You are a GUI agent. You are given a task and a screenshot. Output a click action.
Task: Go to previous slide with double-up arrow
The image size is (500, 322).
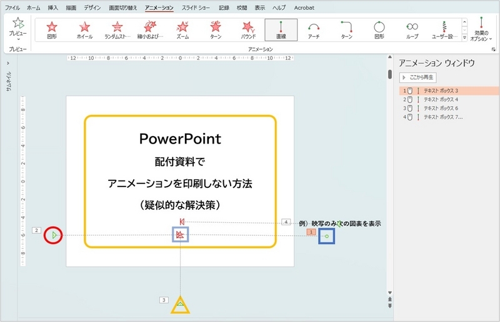(x=389, y=300)
